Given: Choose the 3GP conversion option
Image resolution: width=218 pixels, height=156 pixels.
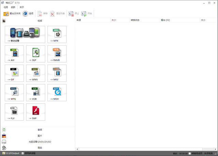Looking at the screenshot, I should (35, 54).
